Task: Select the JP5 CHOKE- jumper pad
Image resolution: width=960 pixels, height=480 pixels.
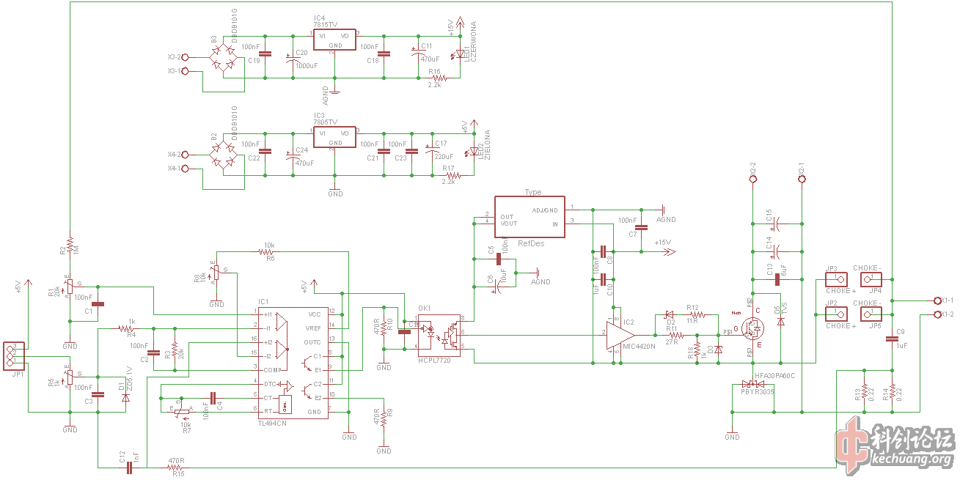Action: click(869, 314)
